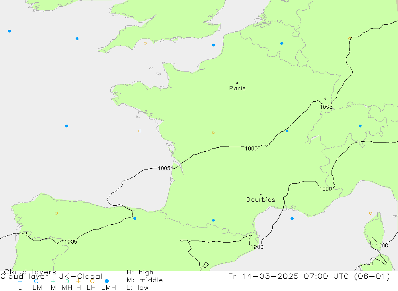Click the 'H: high' legend text
This screenshot has height=291, width=398.
[140, 272]
